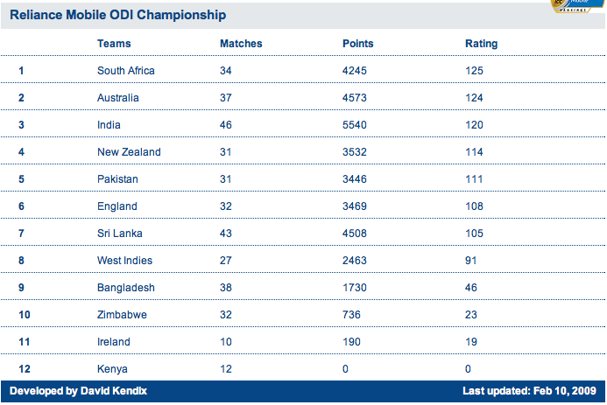607x405 pixels.
Task: Click the England team name
Action: (117, 206)
